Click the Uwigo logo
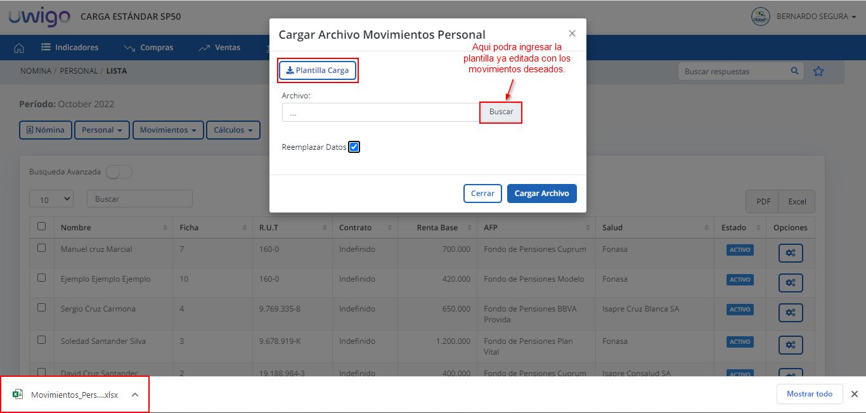Screen dimensions: 866x413 39,17
